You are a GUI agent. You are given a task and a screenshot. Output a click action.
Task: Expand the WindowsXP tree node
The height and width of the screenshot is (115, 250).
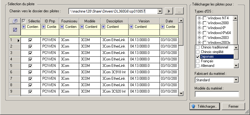click(x=199, y=28)
